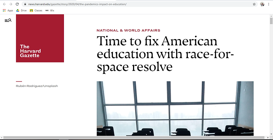View site info via the padlock icon

pyautogui.click(x=25, y=4)
